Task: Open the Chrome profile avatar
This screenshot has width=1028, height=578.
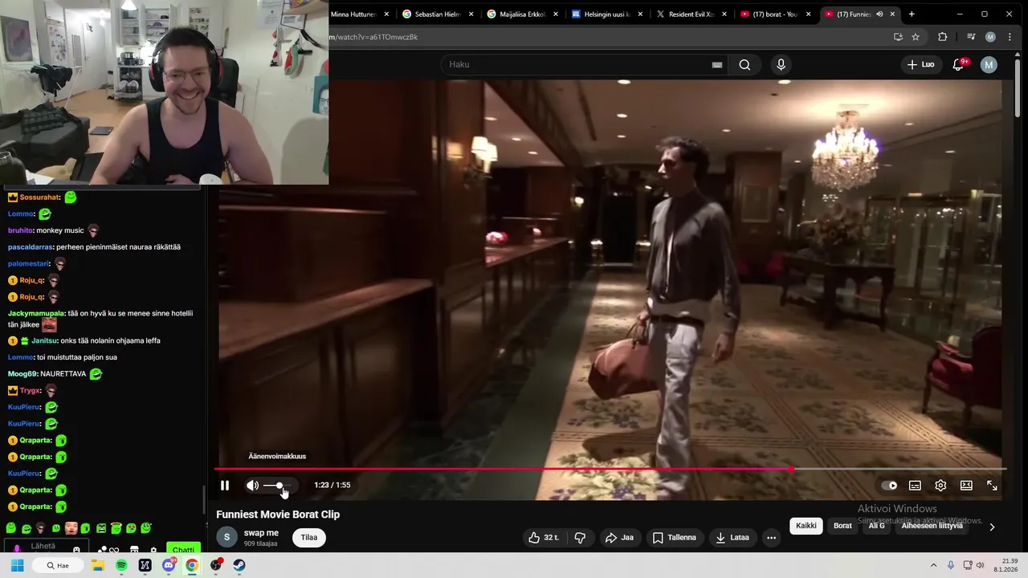Action: coord(990,37)
